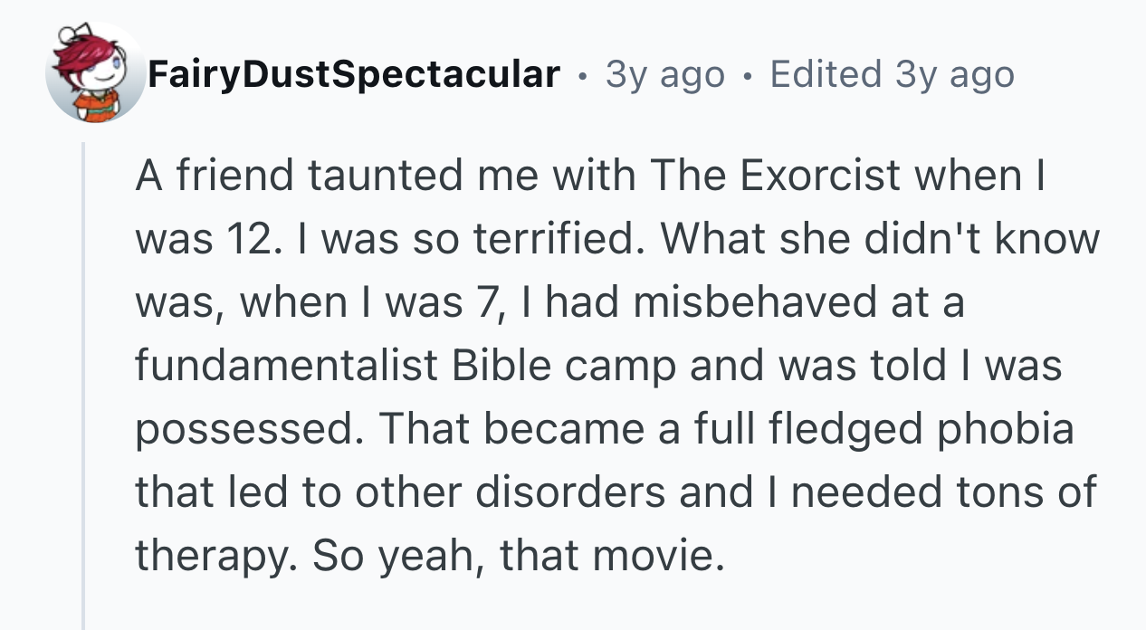Open the FairyDustSpectacular user profile link

tap(354, 74)
